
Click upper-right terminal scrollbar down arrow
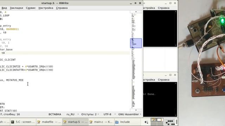176,45
